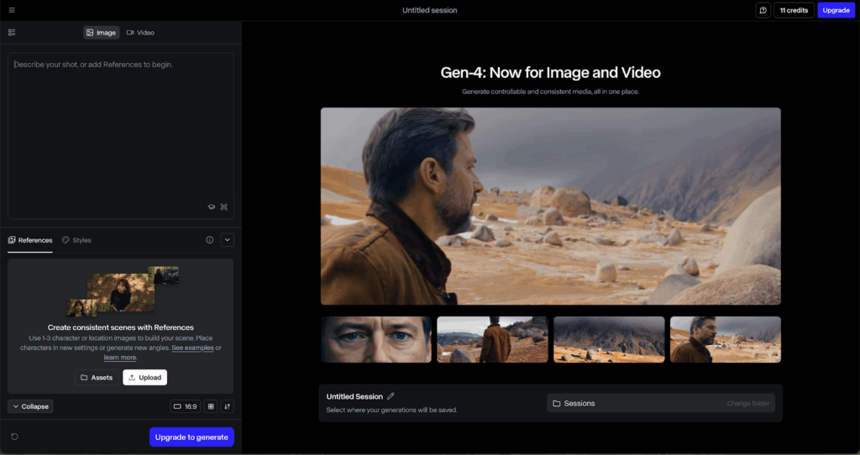This screenshot has height=455, width=860.
Task: Open the feedback chat icon in top bar
Action: click(763, 10)
